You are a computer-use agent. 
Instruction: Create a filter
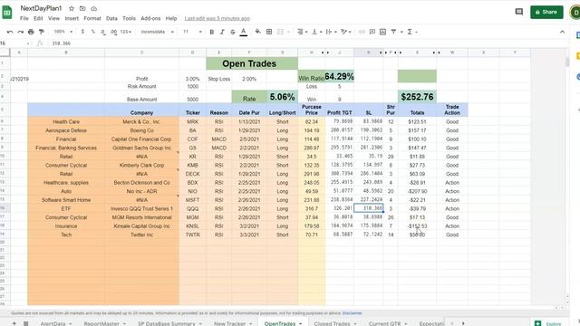(393, 33)
